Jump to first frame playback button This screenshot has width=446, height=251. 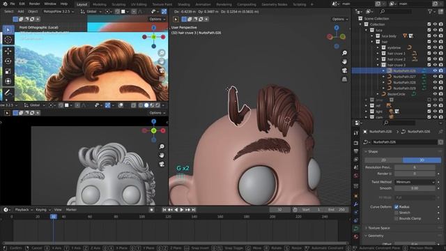coord(164,210)
